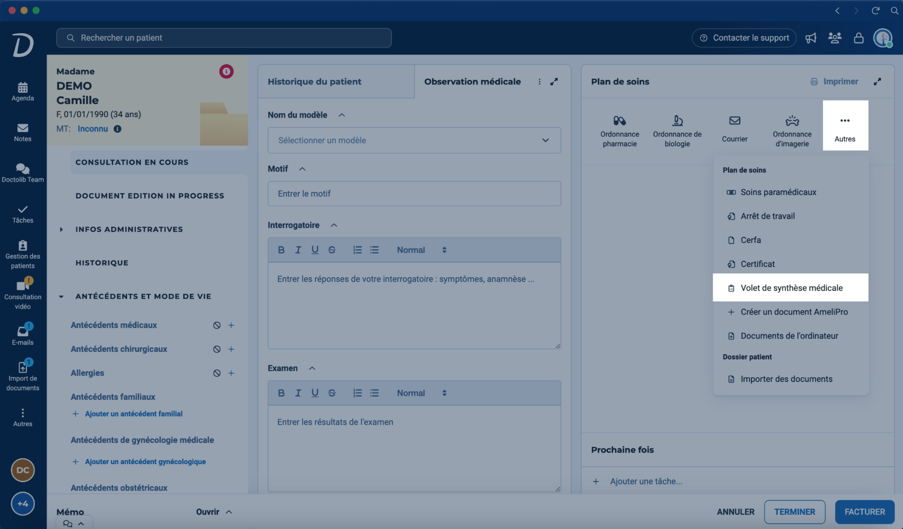Add an allergy with plus icon
This screenshot has height=529, width=903.
point(231,373)
